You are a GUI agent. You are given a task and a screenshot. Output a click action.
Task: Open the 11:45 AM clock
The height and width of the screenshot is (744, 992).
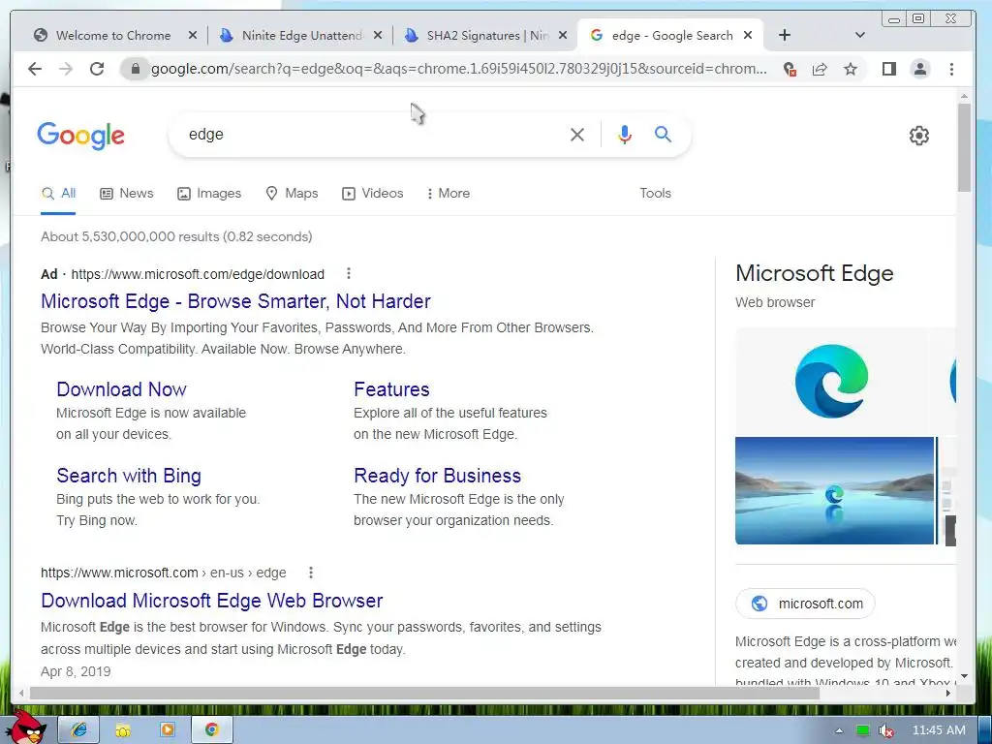[939, 730]
